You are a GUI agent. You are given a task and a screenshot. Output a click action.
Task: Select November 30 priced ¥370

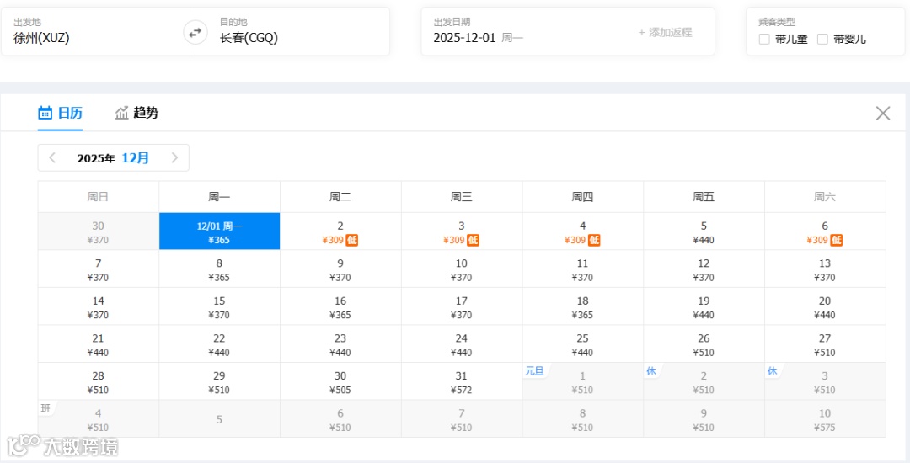click(x=98, y=231)
